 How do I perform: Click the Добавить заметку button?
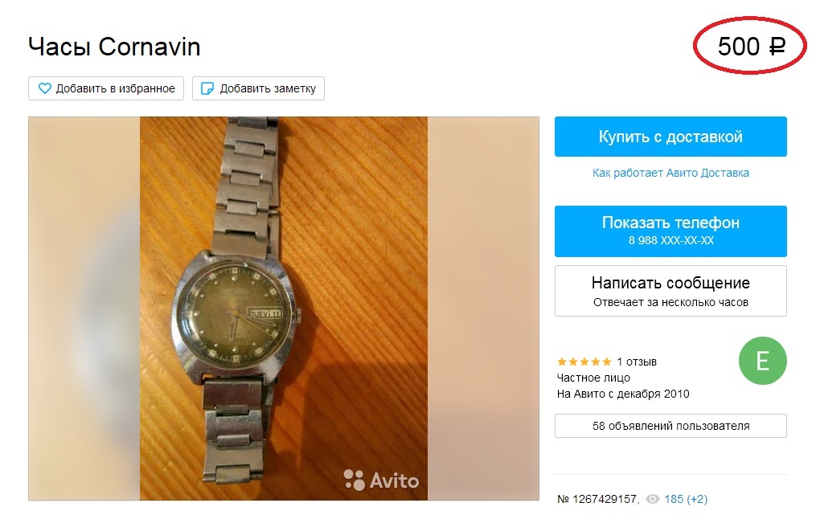[x=258, y=88]
